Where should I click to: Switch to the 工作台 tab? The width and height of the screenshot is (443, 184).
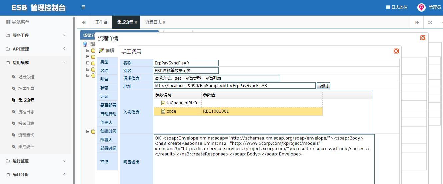(101, 22)
